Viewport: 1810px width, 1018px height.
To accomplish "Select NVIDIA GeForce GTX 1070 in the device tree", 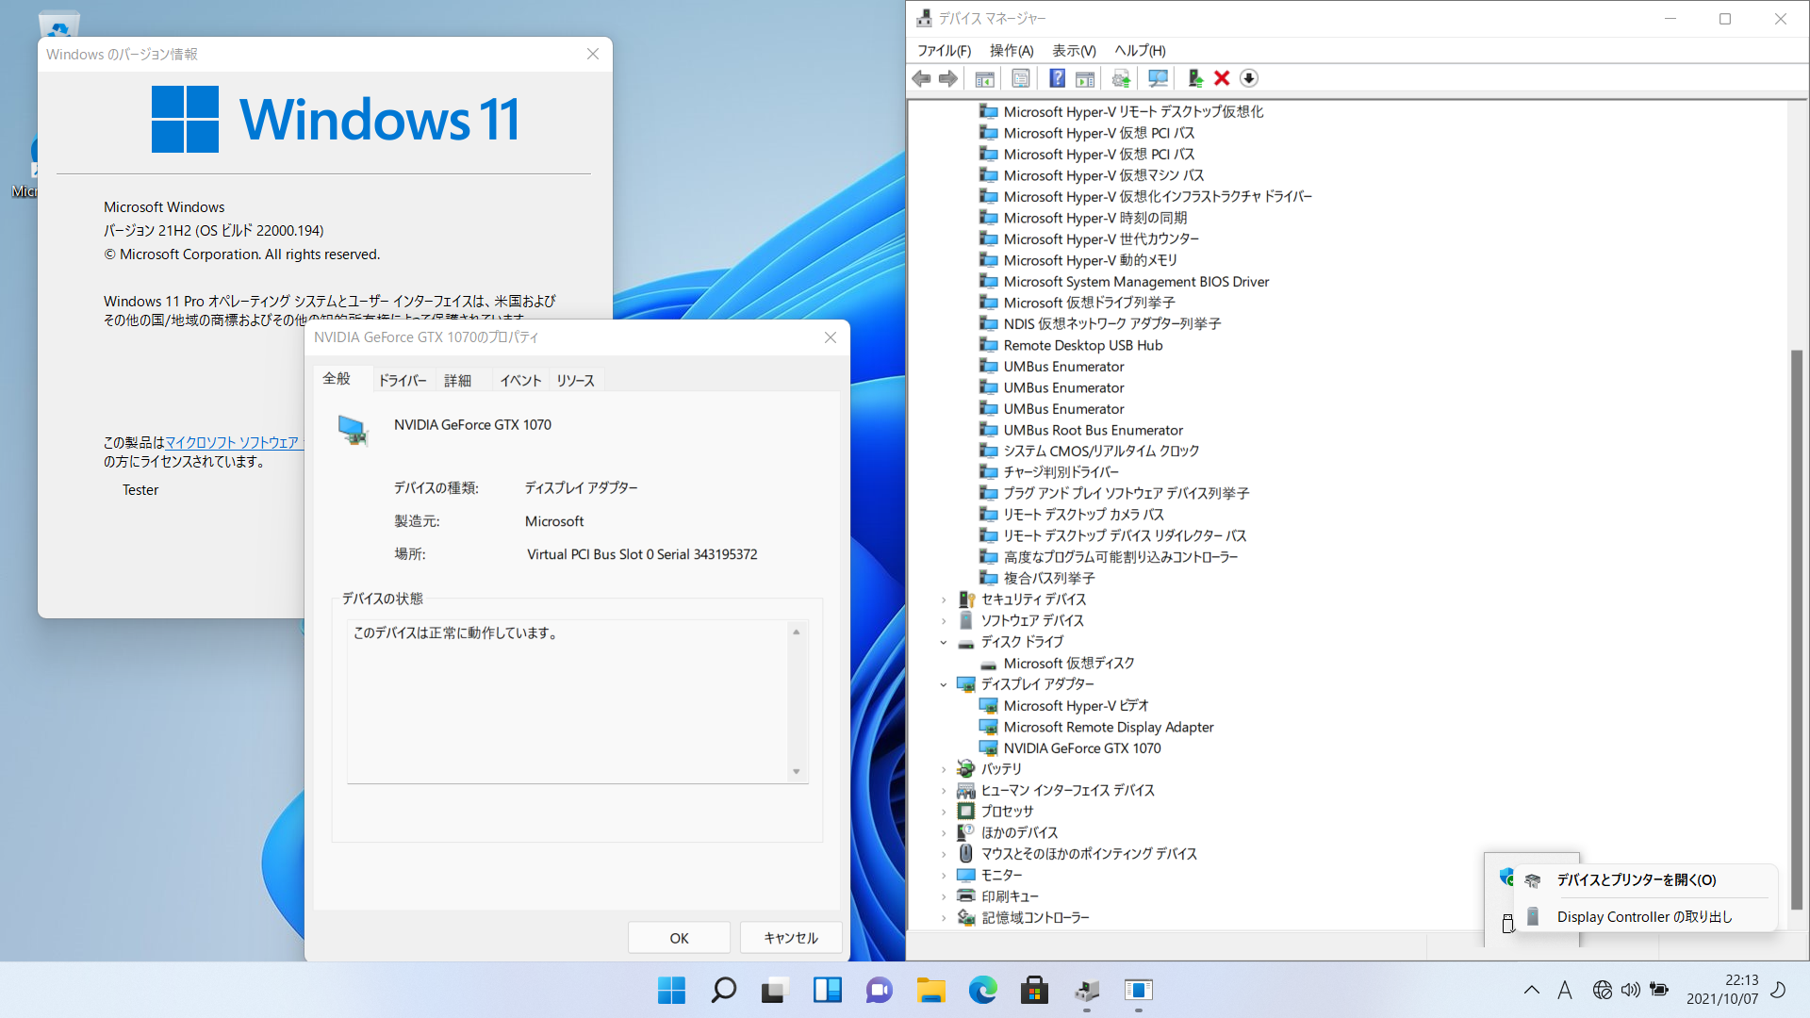I will pyautogui.click(x=1082, y=747).
